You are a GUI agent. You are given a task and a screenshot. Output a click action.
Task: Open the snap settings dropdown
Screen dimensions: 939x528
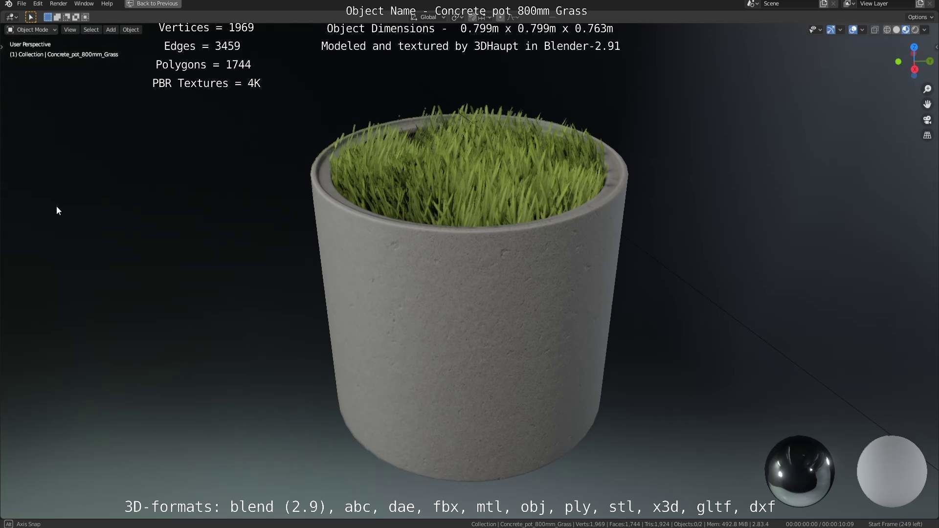(x=484, y=17)
